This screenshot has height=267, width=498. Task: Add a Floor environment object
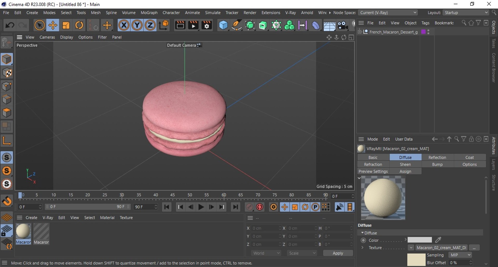pyautogui.click(x=329, y=25)
